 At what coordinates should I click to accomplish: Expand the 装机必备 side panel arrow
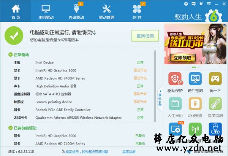[x=160, y=99]
